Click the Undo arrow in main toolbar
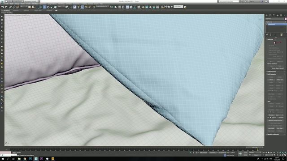This screenshot has width=287, height=161. pyautogui.click(x=3, y=7)
